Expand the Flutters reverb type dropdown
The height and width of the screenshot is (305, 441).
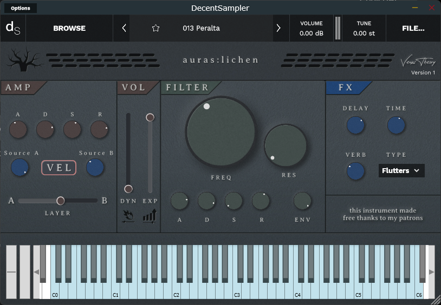(401, 170)
